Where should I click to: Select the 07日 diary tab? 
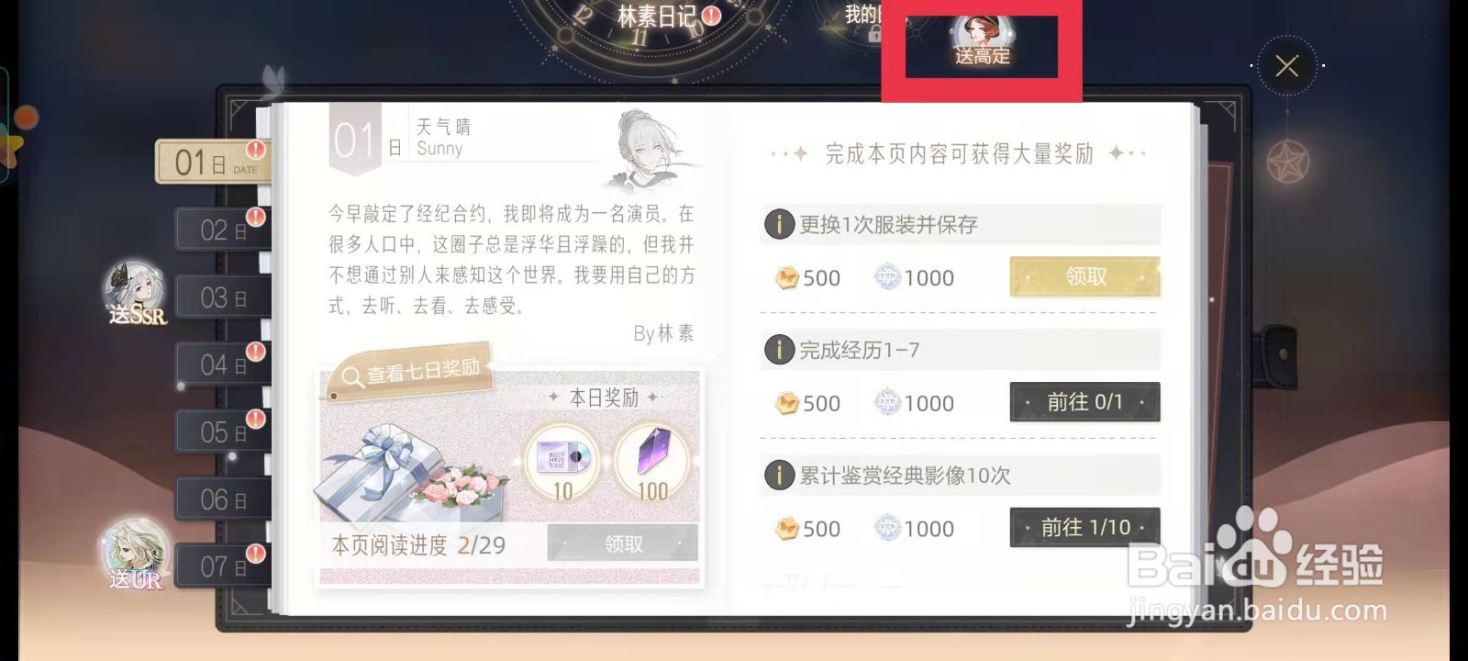click(x=222, y=566)
